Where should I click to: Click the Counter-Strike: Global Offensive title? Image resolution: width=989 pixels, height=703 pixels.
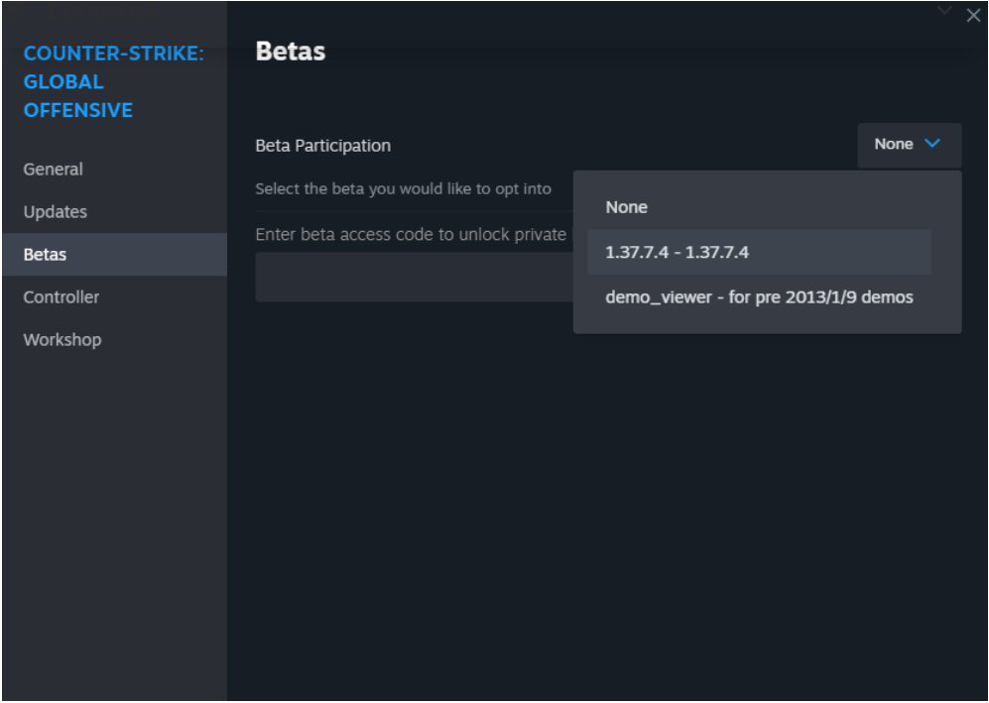(x=114, y=81)
